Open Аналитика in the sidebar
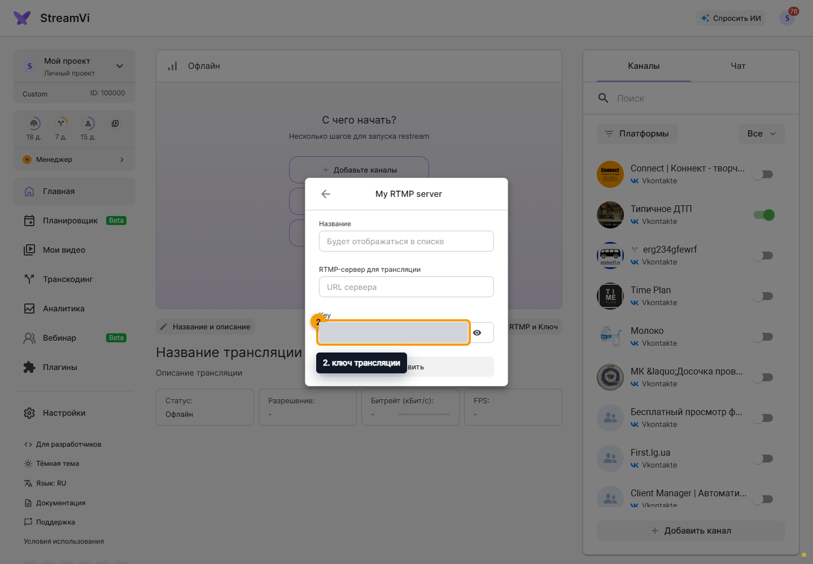The height and width of the screenshot is (564, 813). [75, 309]
